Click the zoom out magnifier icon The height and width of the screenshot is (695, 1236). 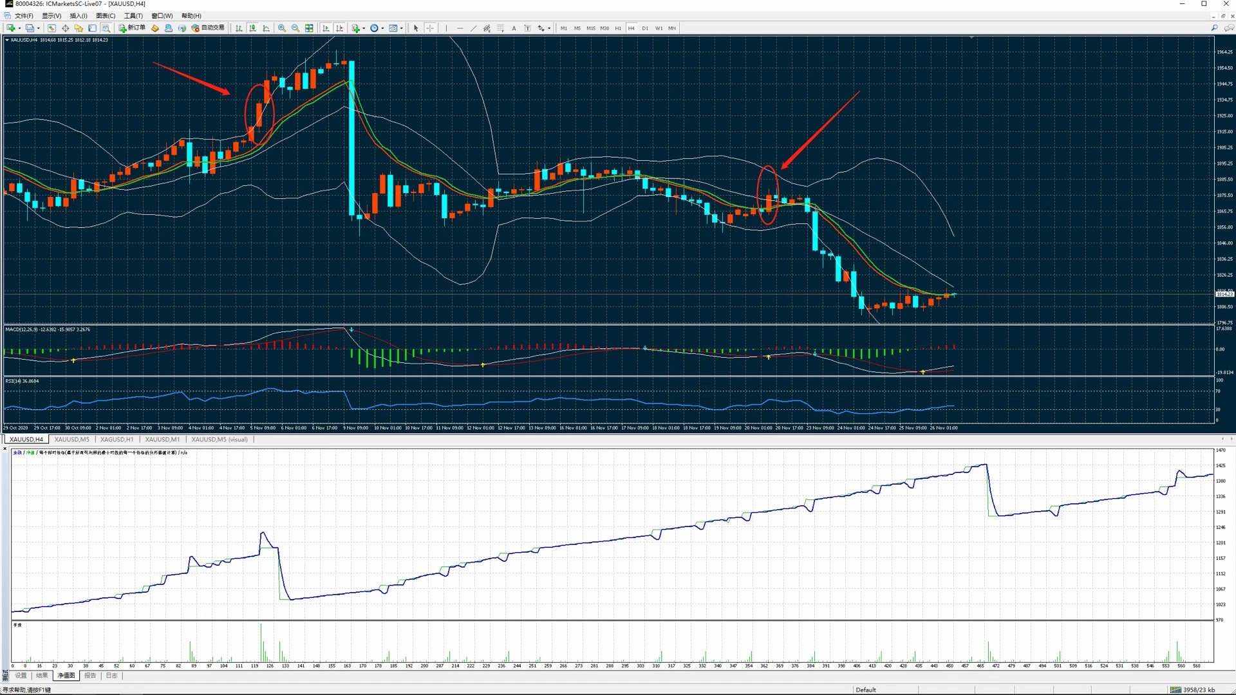[x=295, y=28]
